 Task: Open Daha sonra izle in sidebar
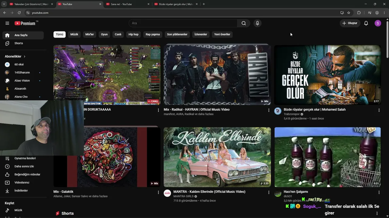(23, 166)
